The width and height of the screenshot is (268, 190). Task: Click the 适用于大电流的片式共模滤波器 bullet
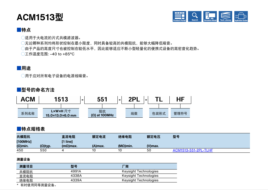(x=51, y=38)
